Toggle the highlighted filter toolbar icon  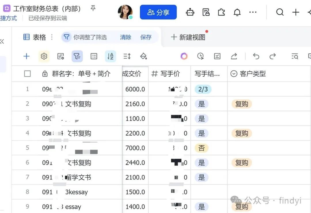[x=77, y=56]
